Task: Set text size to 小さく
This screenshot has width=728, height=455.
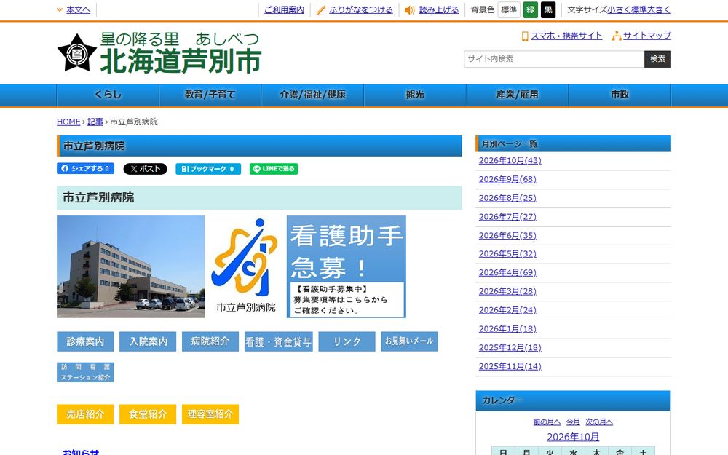Action: click(x=619, y=9)
